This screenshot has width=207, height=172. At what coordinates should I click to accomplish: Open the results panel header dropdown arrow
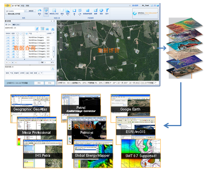pyautogui.click(x=51, y=21)
